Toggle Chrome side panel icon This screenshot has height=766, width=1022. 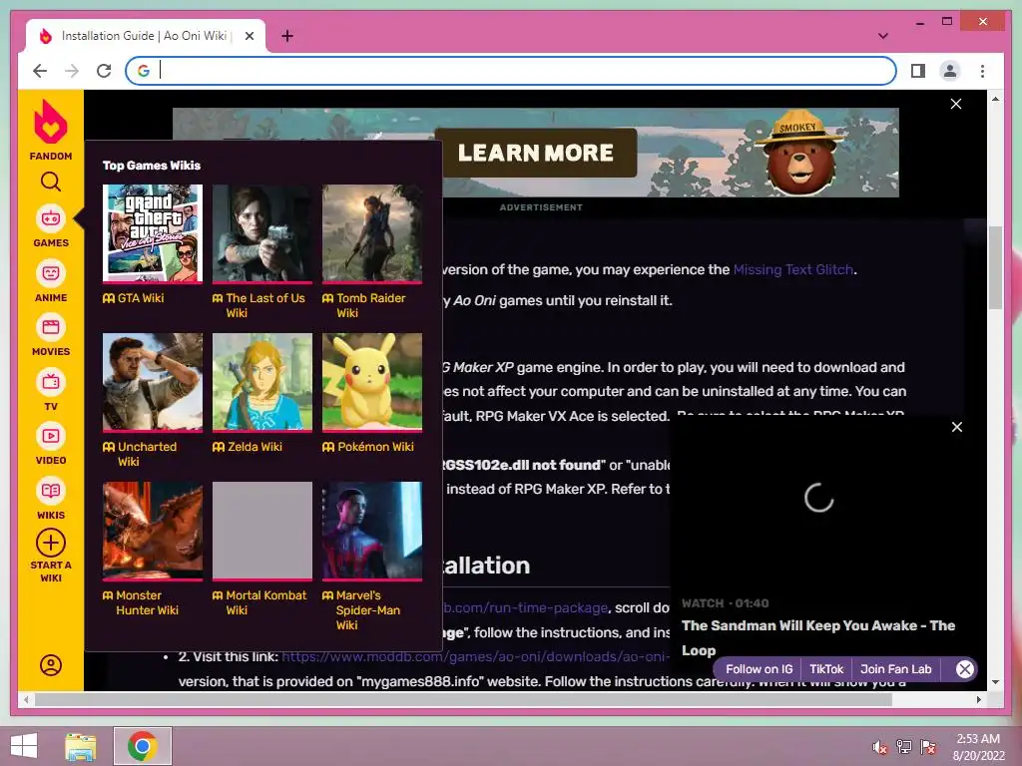[918, 71]
